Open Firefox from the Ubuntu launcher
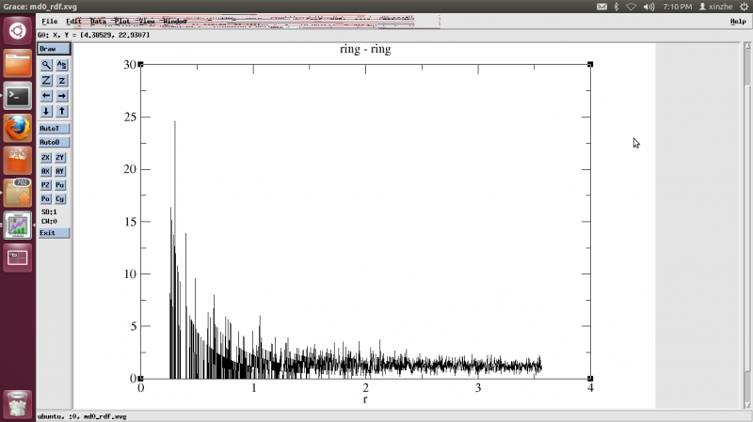This screenshot has width=753, height=422. [x=18, y=128]
